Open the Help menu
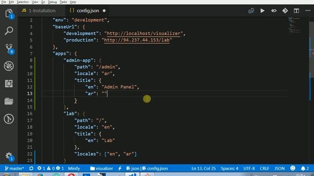Image resolution: width=314 pixels, height=176 pixels. tap(73, 2)
